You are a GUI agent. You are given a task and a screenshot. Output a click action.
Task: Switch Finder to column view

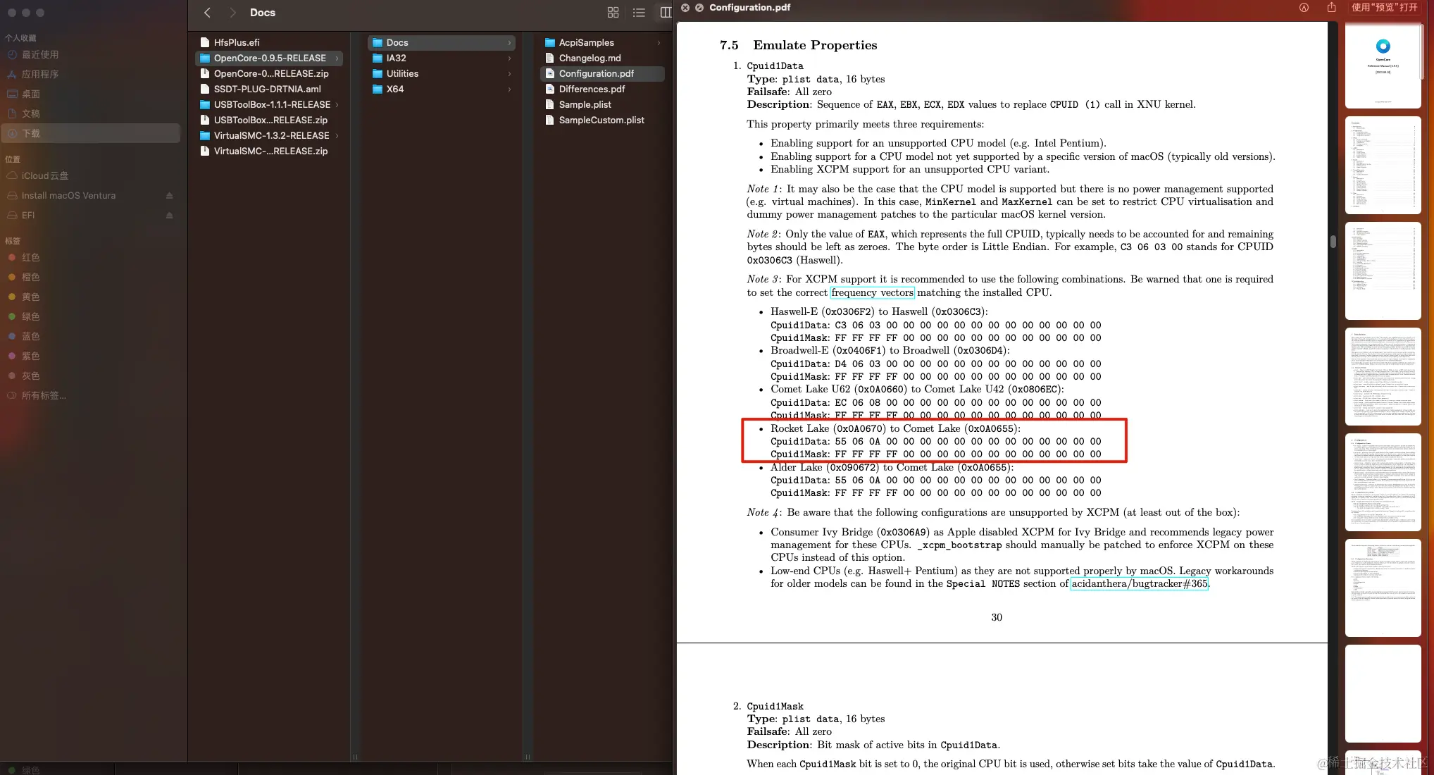(x=665, y=13)
